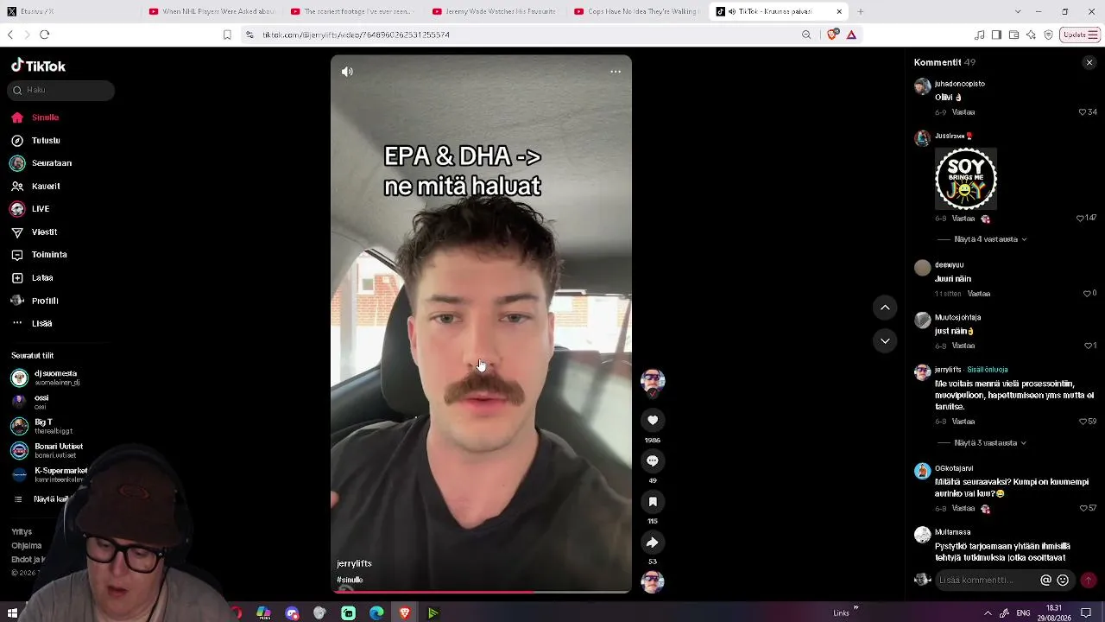Reload the page
The height and width of the screenshot is (622, 1105).
pos(45,35)
